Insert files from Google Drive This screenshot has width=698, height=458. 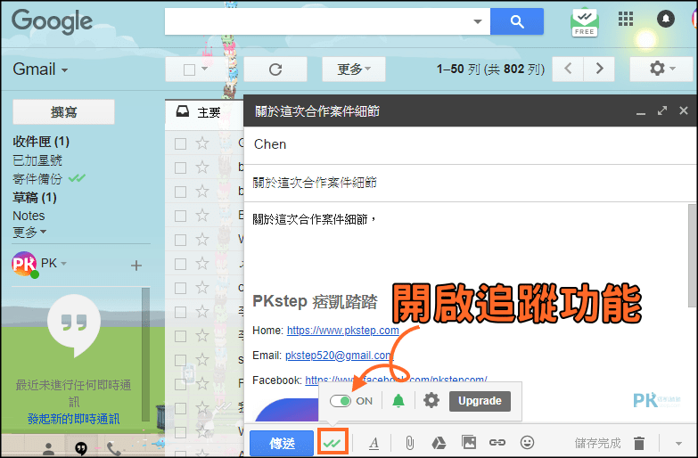point(439,443)
